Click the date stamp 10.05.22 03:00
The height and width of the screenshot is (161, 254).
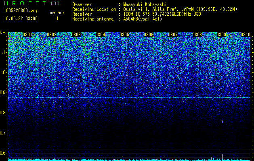21,19
